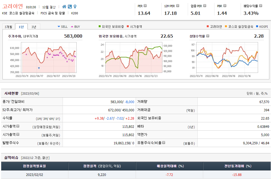
Task: Click the stock code 010130
Action: (31, 7)
